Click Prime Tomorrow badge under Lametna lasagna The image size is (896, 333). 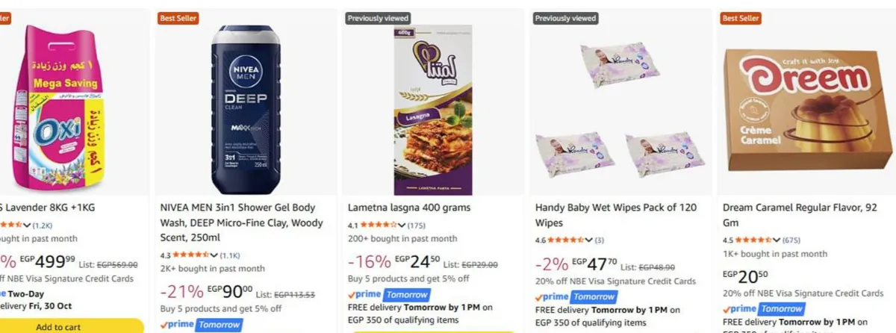pyautogui.click(x=389, y=295)
